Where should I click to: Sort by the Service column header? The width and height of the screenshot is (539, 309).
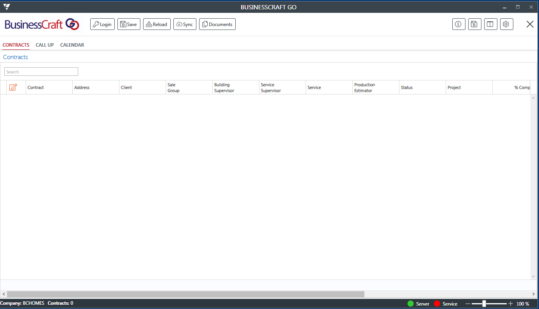pyautogui.click(x=329, y=87)
